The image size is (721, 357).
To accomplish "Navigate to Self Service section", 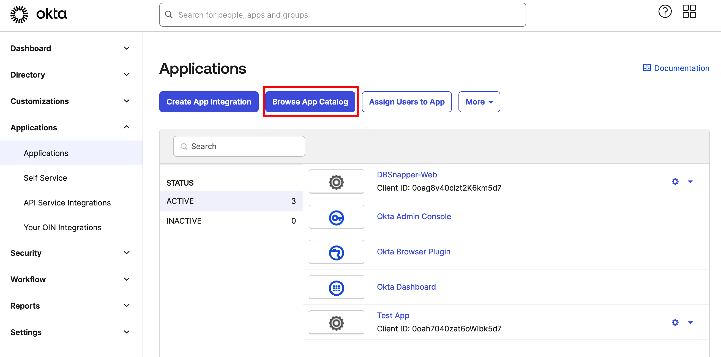I will pos(45,177).
